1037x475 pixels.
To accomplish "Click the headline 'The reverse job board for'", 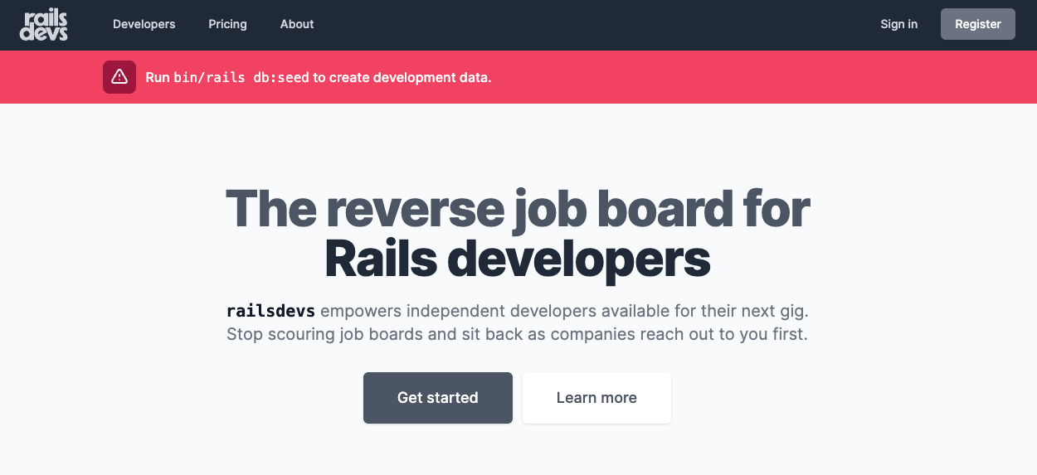I will click(x=518, y=208).
